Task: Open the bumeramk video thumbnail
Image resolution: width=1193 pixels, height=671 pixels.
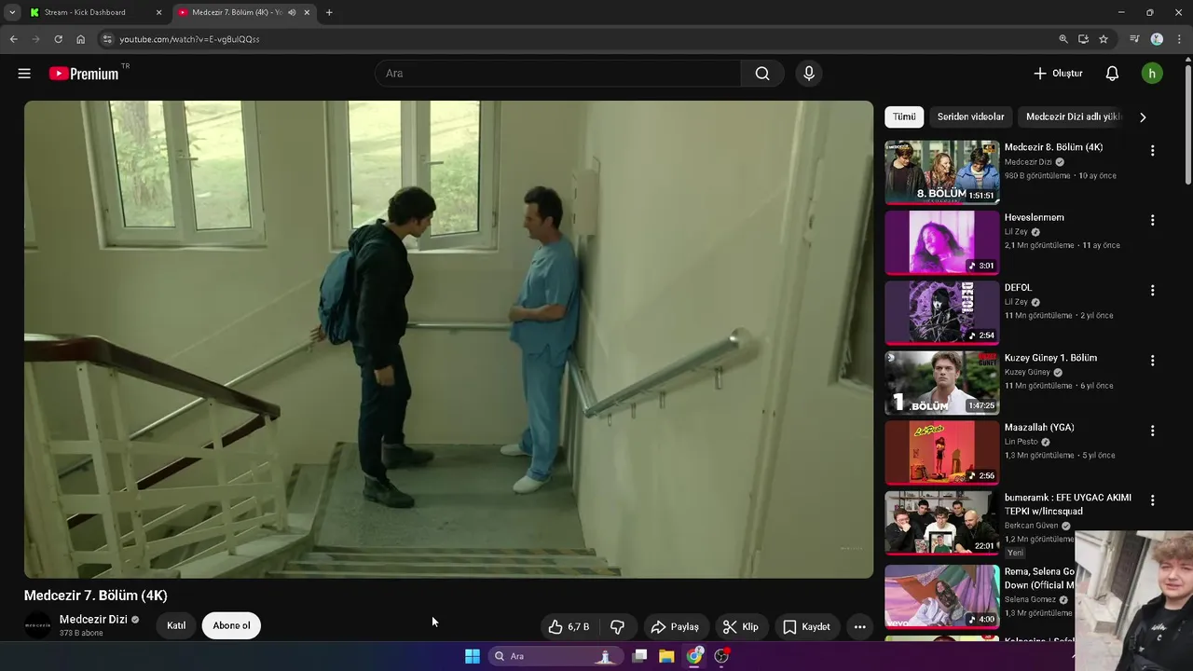Action: [x=941, y=522]
